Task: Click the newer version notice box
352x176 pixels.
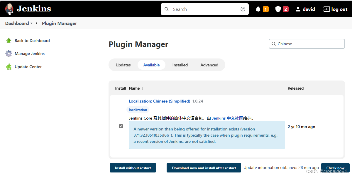Action: (x=207, y=135)
